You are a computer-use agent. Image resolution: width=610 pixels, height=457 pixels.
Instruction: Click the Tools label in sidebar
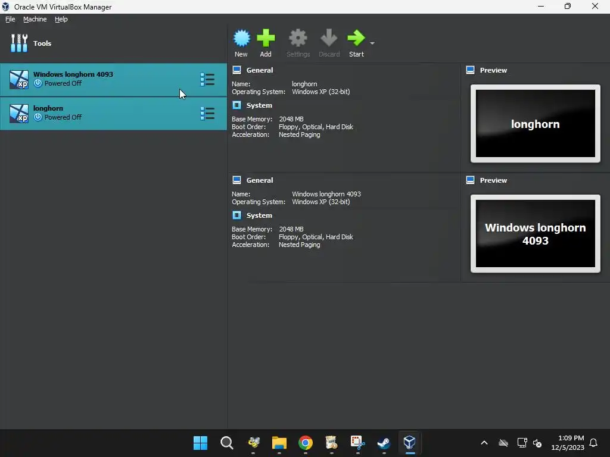pyautogui.click(x=42, y=43)
